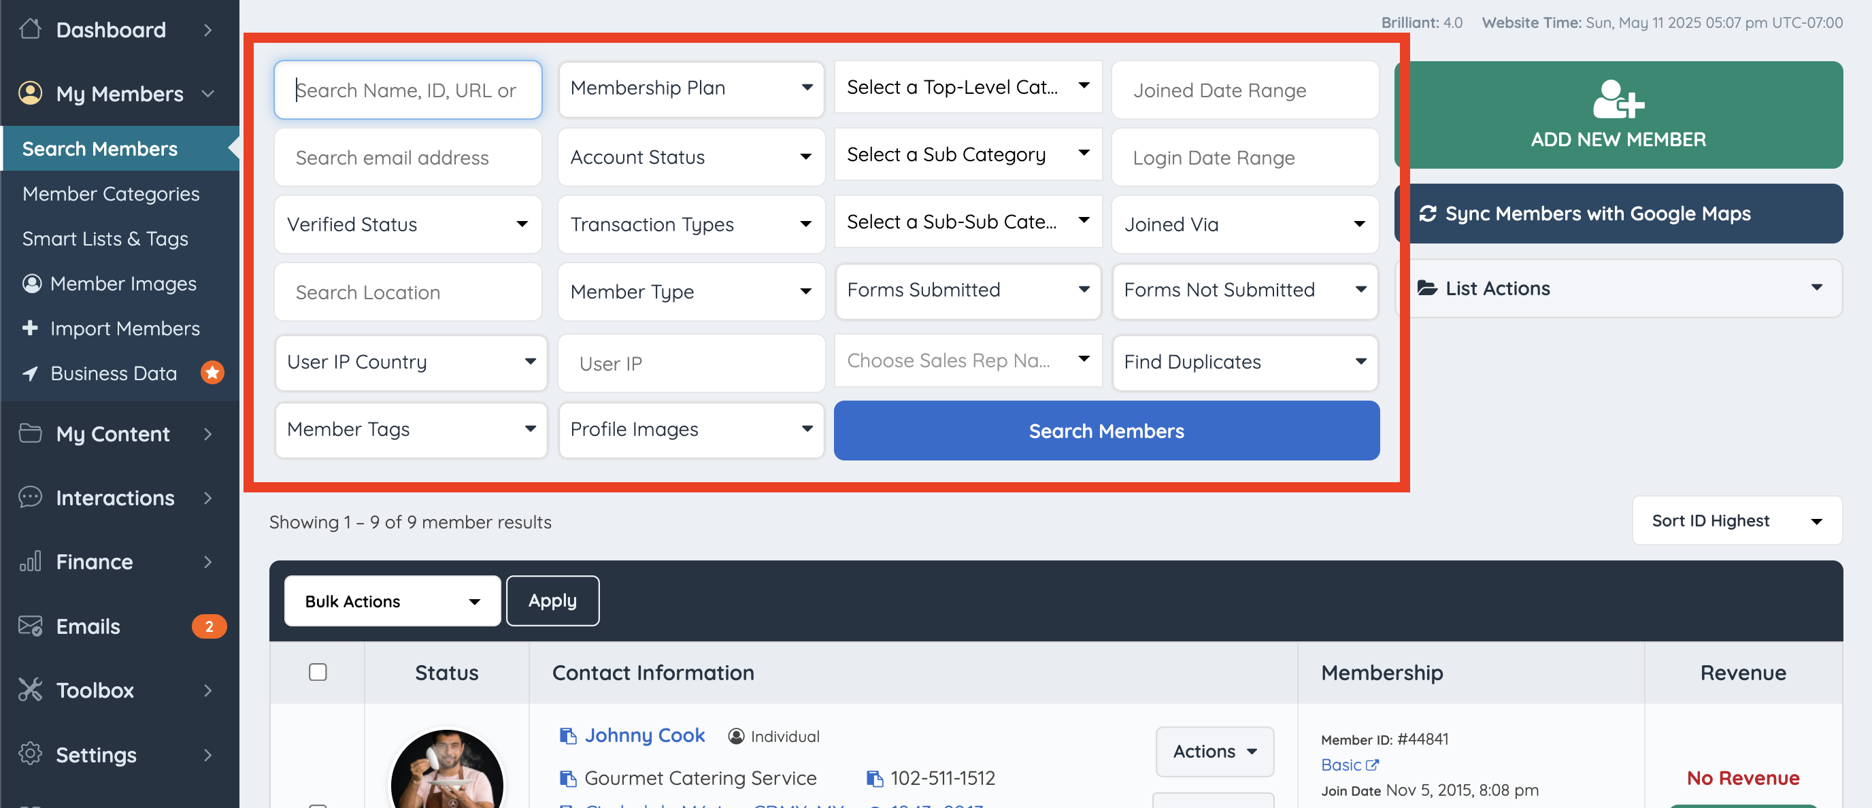
Task: Click the orange star badge on Business Data
Action: 212,373
